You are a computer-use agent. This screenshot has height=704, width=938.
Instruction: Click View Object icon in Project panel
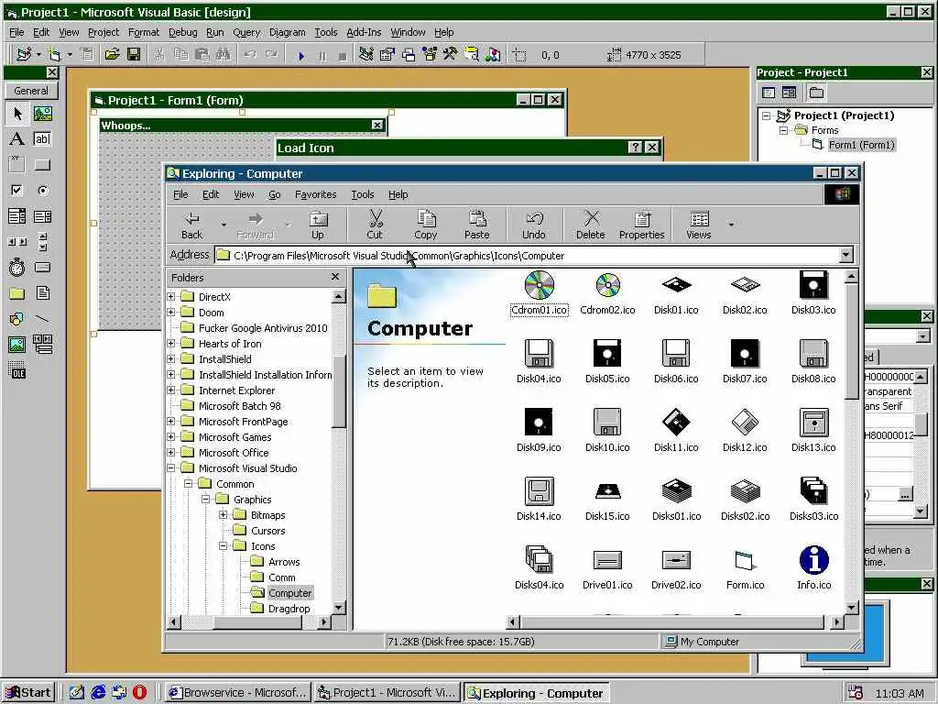coord(789,93)
